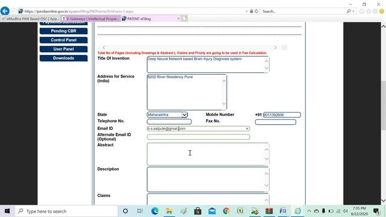Click the browser forward arrow
Screen dimensions: 386x217
pos(13,11)
